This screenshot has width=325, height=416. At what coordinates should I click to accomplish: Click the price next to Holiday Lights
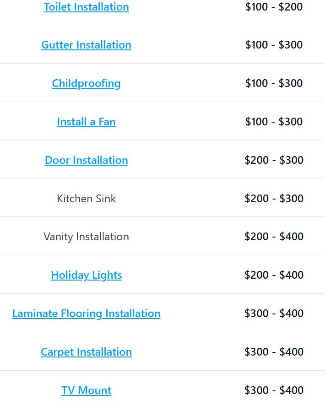click(274, 275)
